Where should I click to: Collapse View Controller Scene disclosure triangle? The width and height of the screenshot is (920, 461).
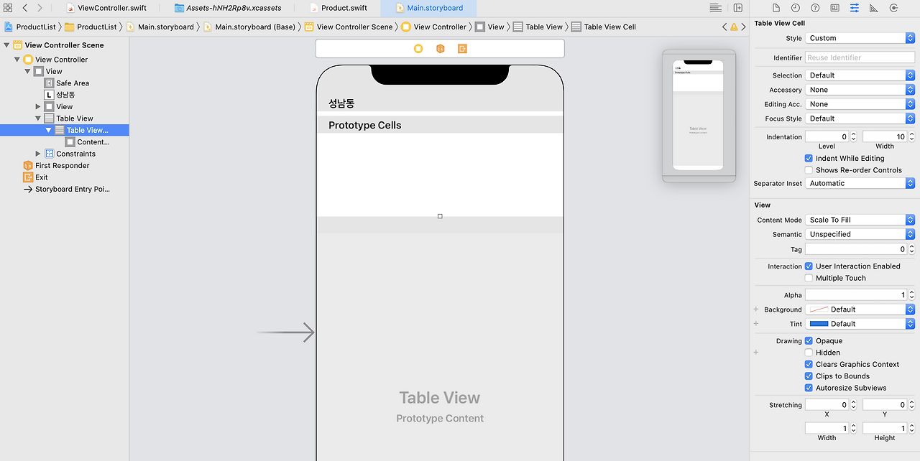point(6,45)
